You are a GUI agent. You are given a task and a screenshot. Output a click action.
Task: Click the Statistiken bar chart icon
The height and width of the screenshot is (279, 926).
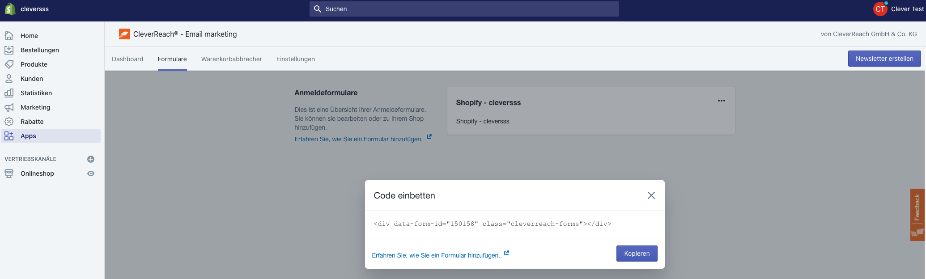[9, 93]
